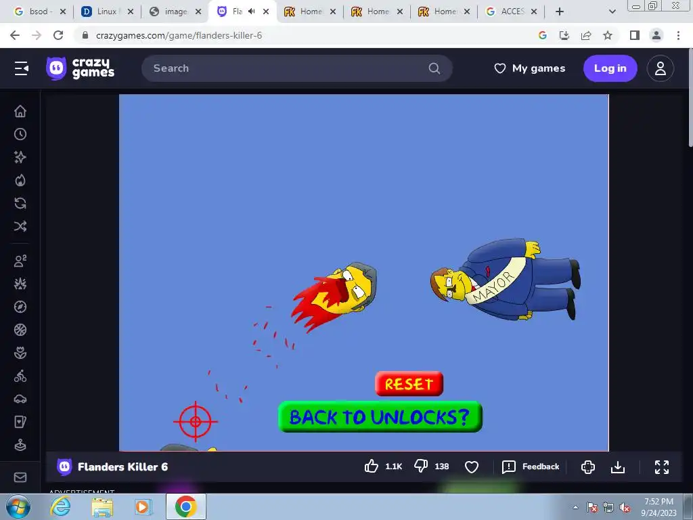Switch to the image tab
Viewport: 693px width, 520px height.
tap(174, 12)
